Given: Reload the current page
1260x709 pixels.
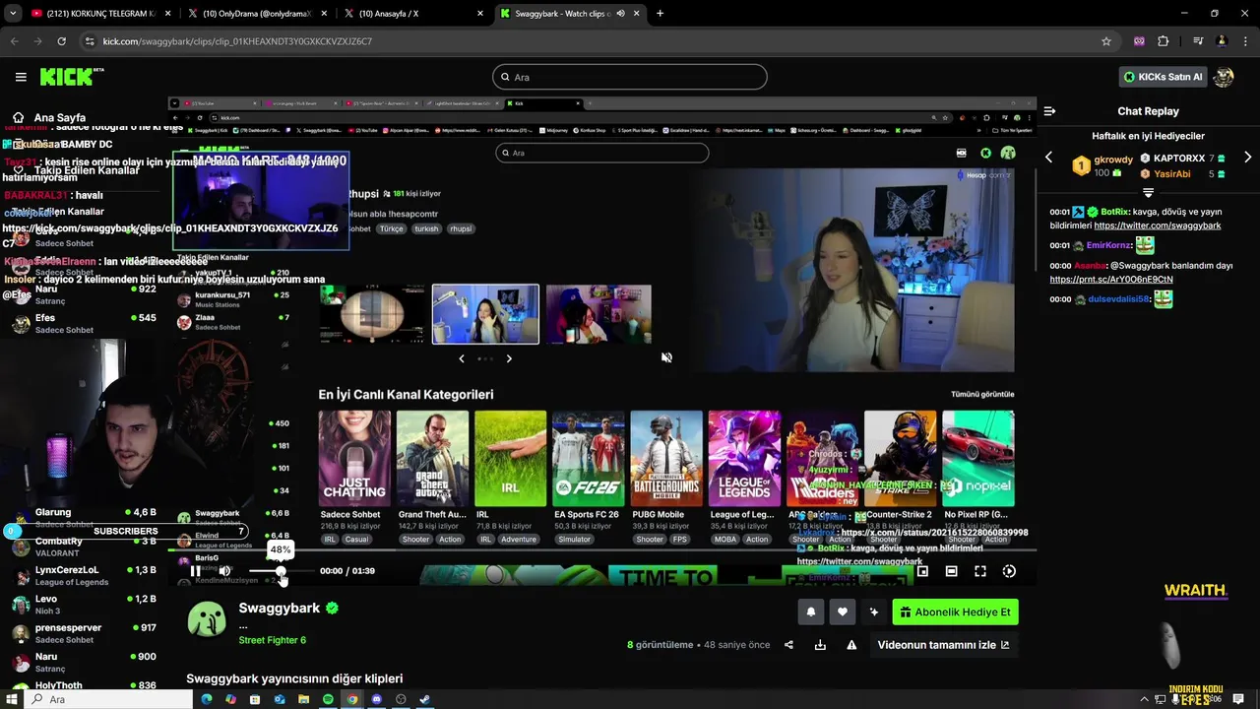Looking at the screenshot, I should [61, 41].
